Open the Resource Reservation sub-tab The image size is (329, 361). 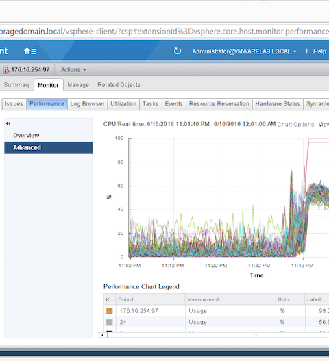coord(219,104)
